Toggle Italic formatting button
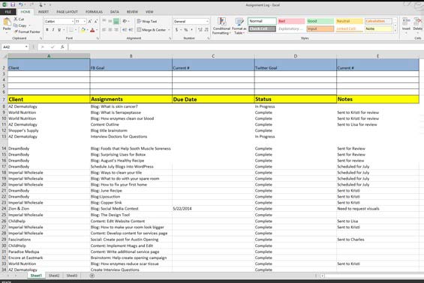 (x=53, y=30)
